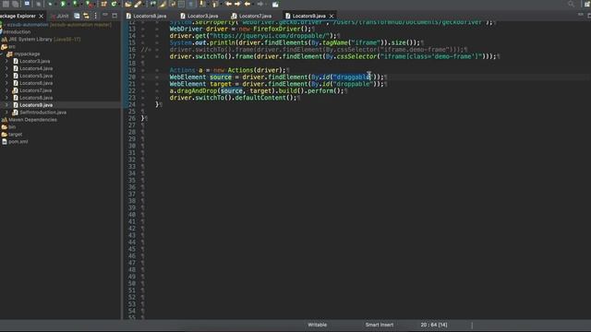Expand Locators9.java in the tree
591x332 pixels.
coord(6,105)
